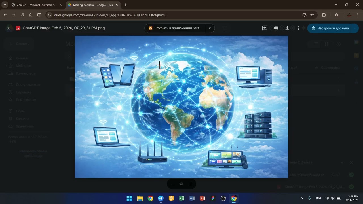363x204 pixels.
Task: Click the install app icon in address bar
Action: 304,15
